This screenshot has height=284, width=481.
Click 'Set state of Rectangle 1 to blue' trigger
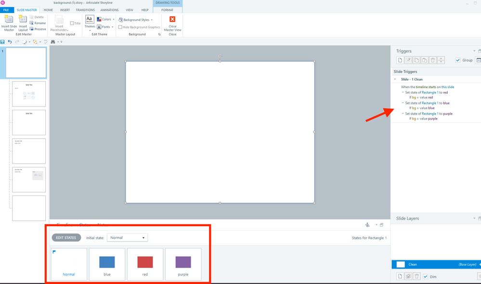coord(428,103)
